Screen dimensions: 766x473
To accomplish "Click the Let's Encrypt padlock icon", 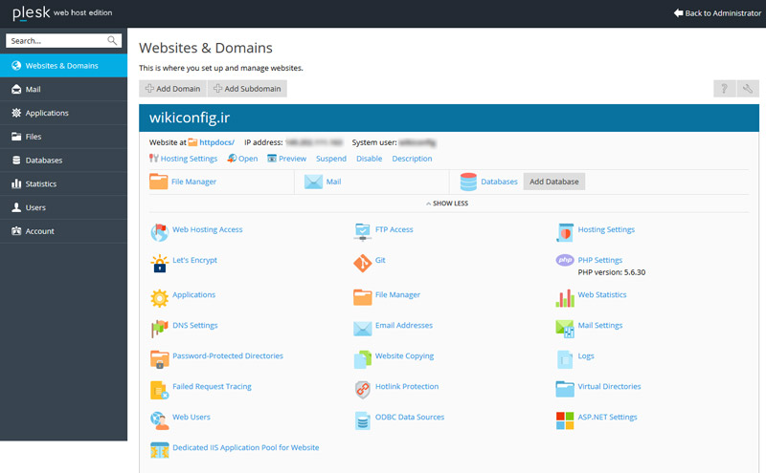I will pos(159,264).
